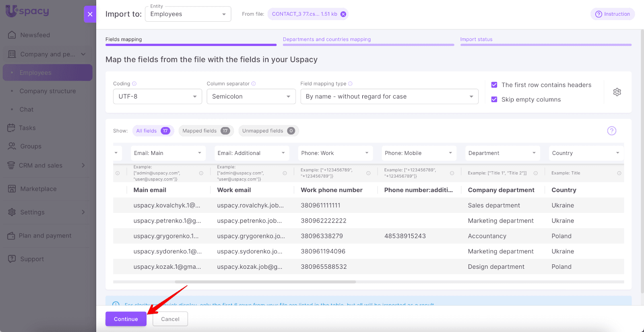This screenshot has height=332, width=644.
Task: Switch to Departments and countries mapping step
Action: (x=326, y=39)
